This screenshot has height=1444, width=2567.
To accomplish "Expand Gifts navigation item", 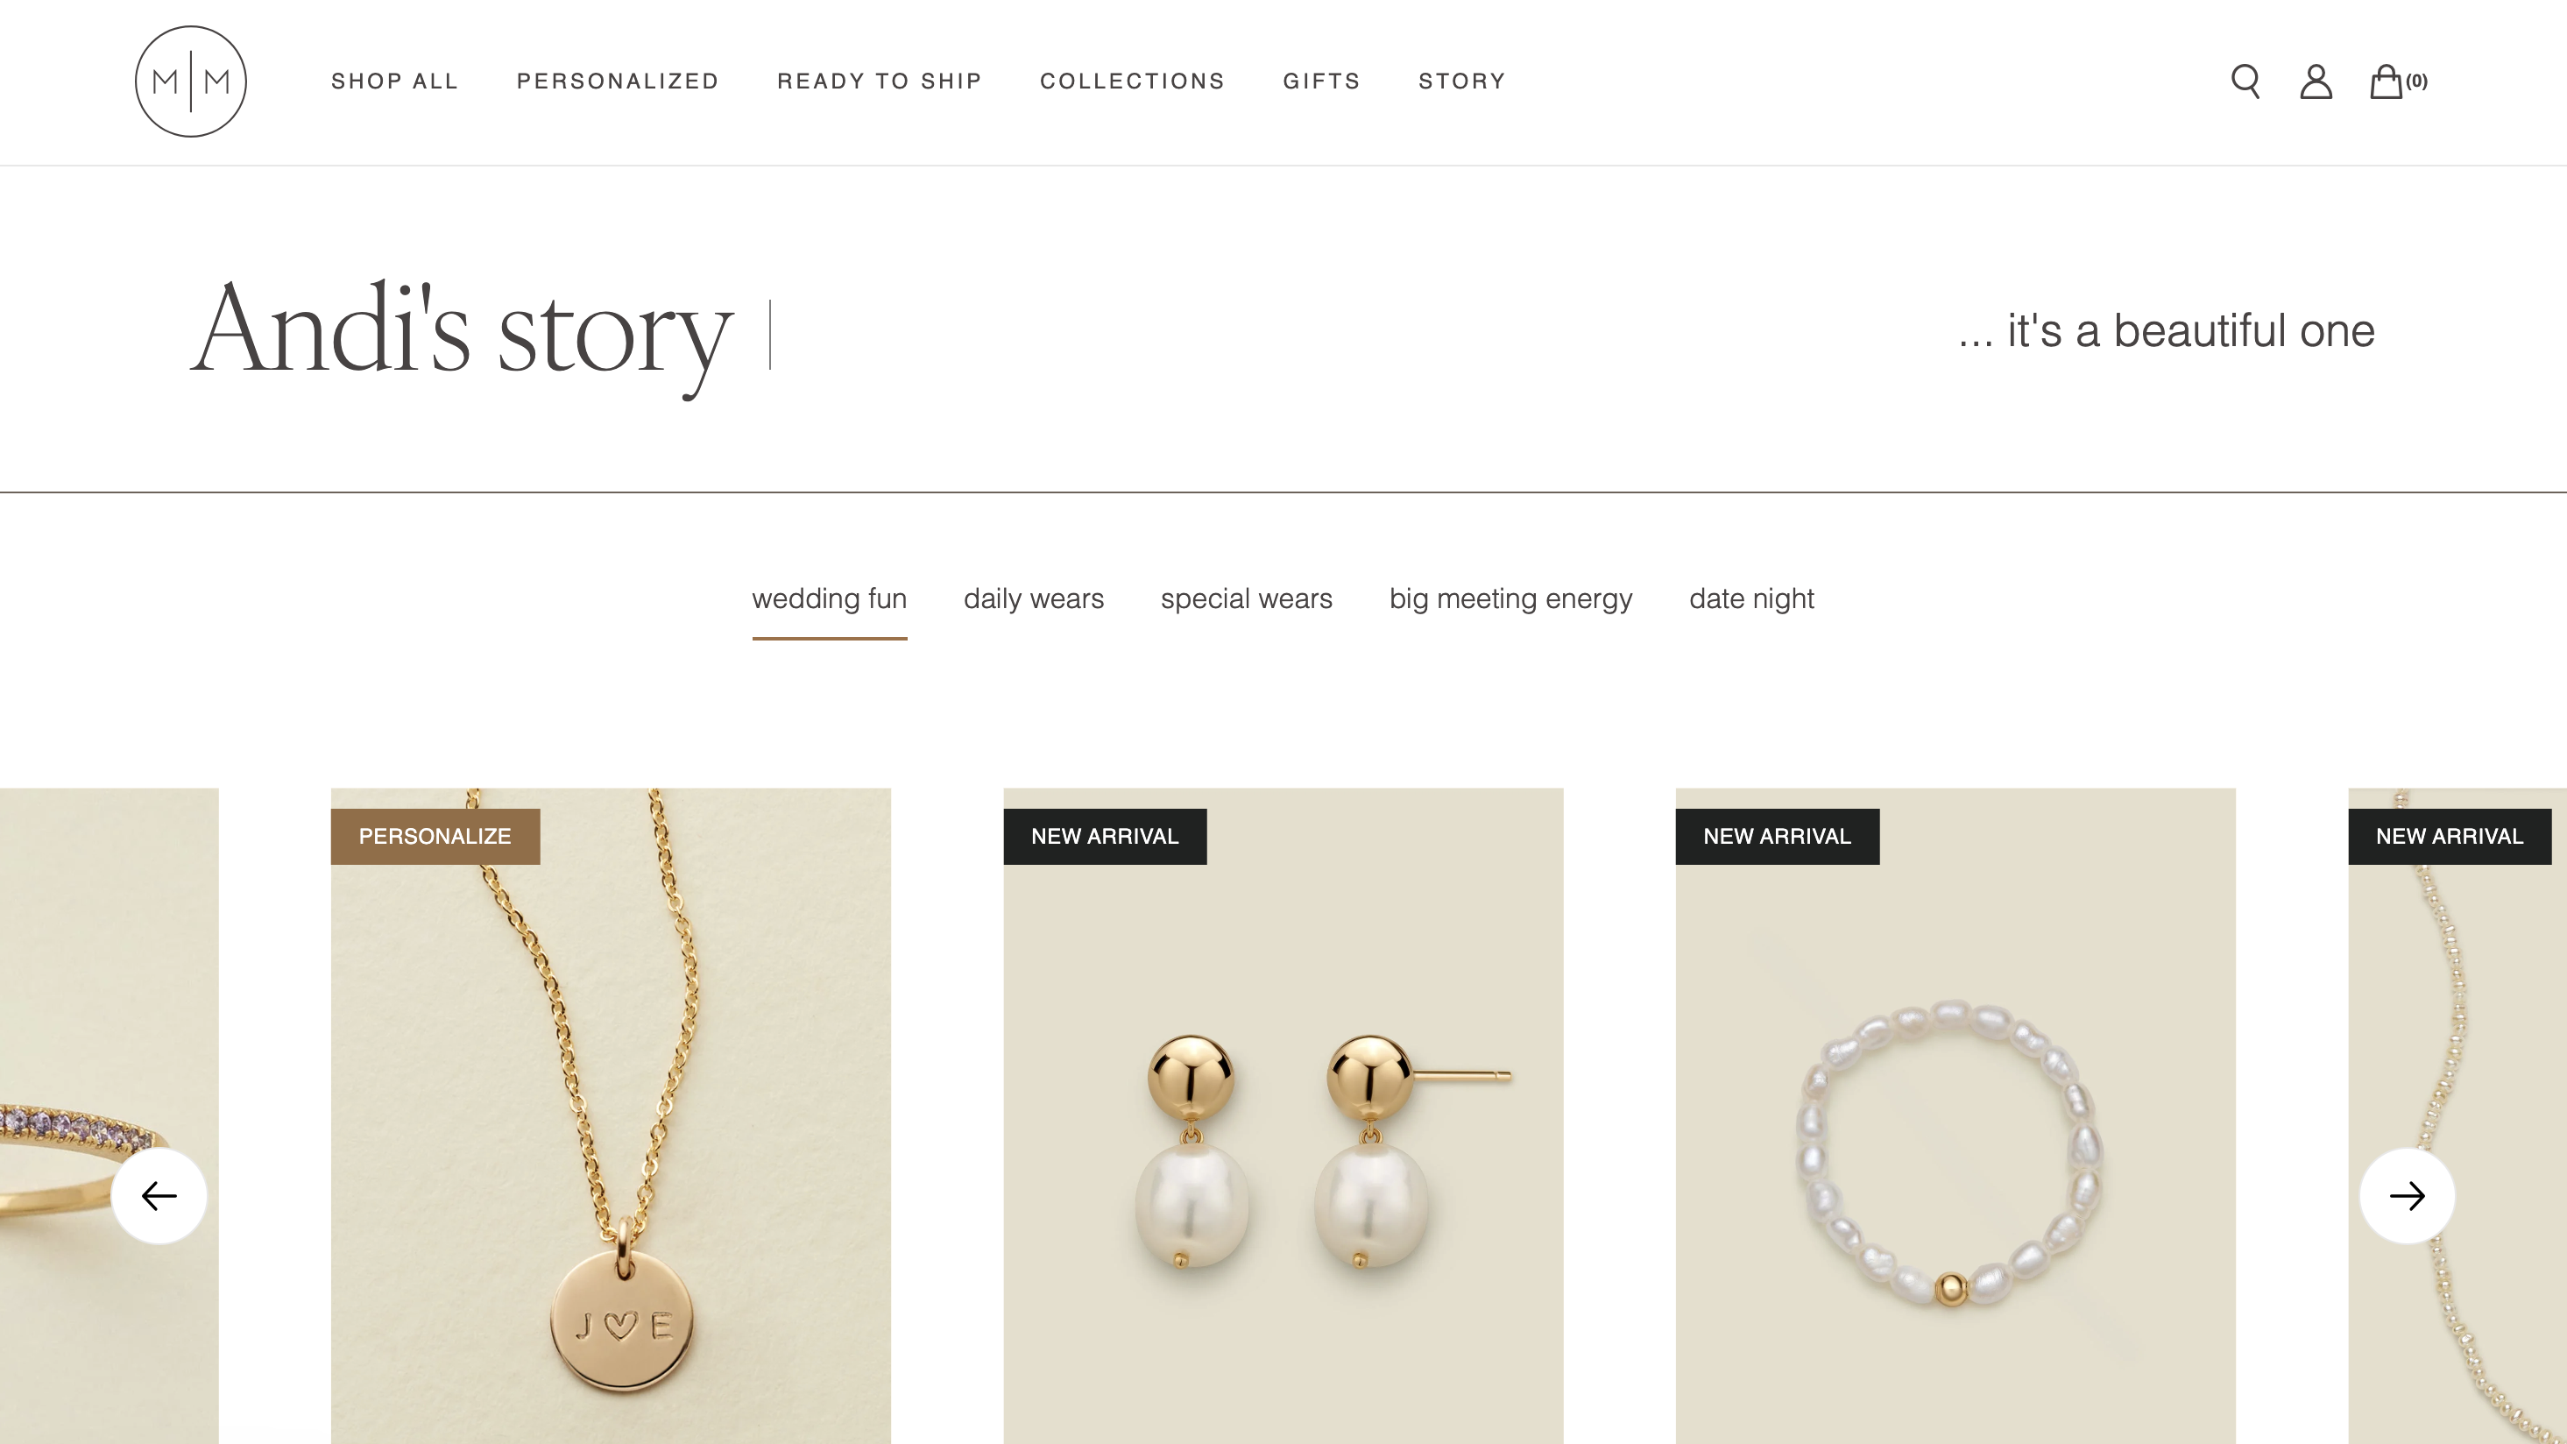I will click(1321, 81).
